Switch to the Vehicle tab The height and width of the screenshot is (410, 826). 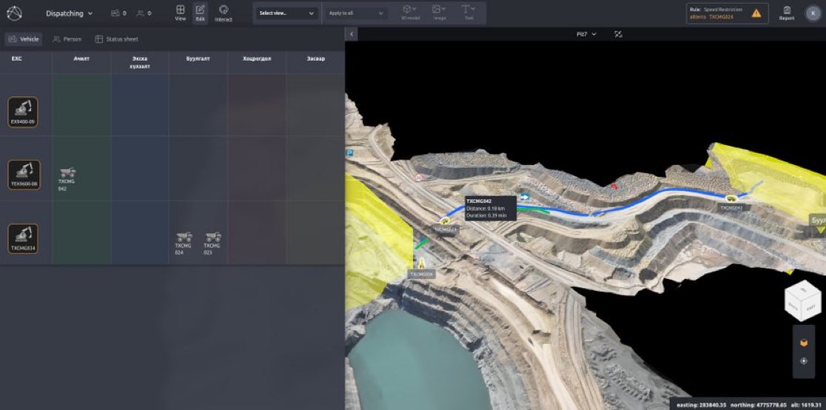23,39
